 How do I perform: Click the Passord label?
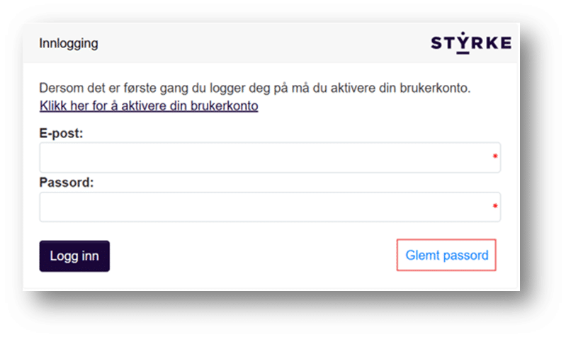click(67, 182)
